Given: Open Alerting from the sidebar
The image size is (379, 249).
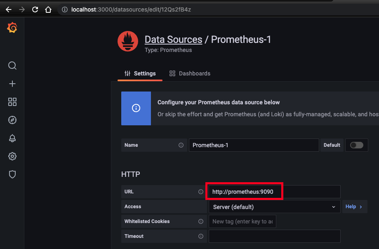Looking at the screenshot, I should 12,138.
